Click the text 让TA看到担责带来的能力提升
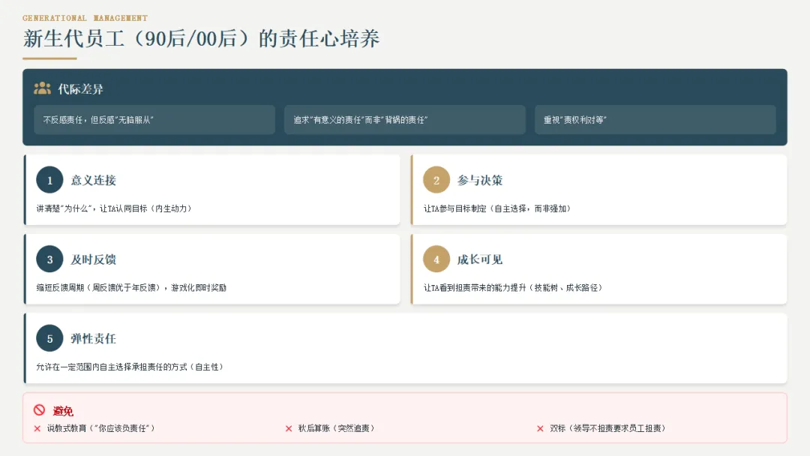 (513, 288)
